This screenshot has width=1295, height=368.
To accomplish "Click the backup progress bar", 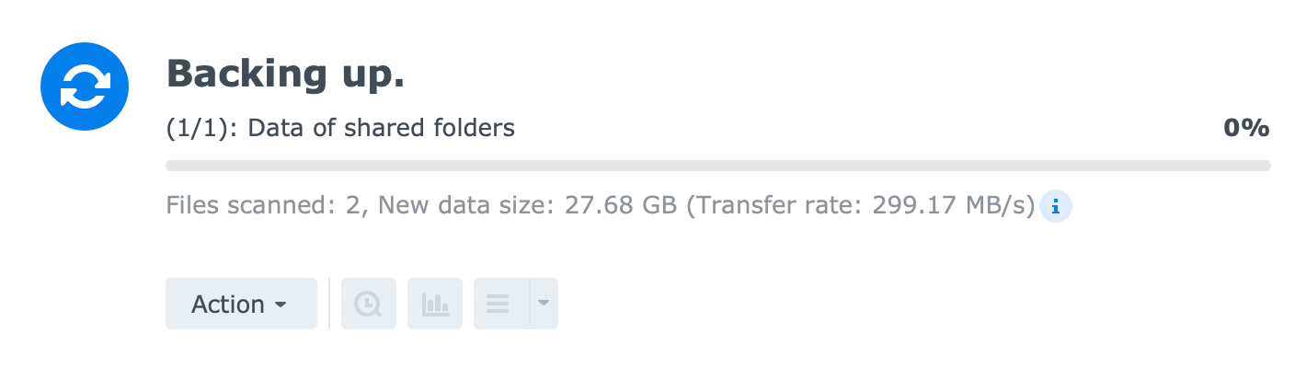I will tap(717, 166).
